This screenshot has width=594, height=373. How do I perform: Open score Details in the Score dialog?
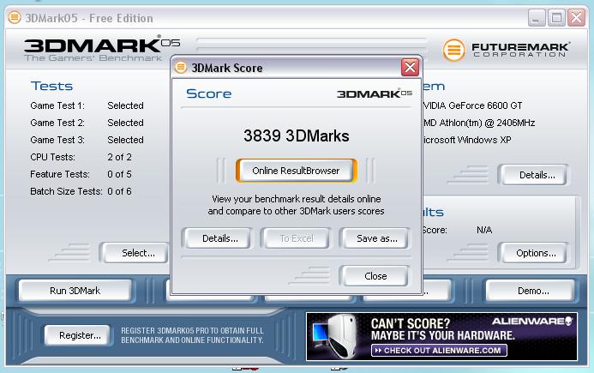pos(218,238)
